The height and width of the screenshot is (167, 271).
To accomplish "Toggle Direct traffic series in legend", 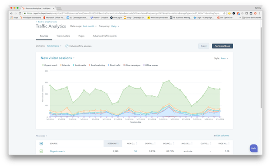I will [114, 65].
